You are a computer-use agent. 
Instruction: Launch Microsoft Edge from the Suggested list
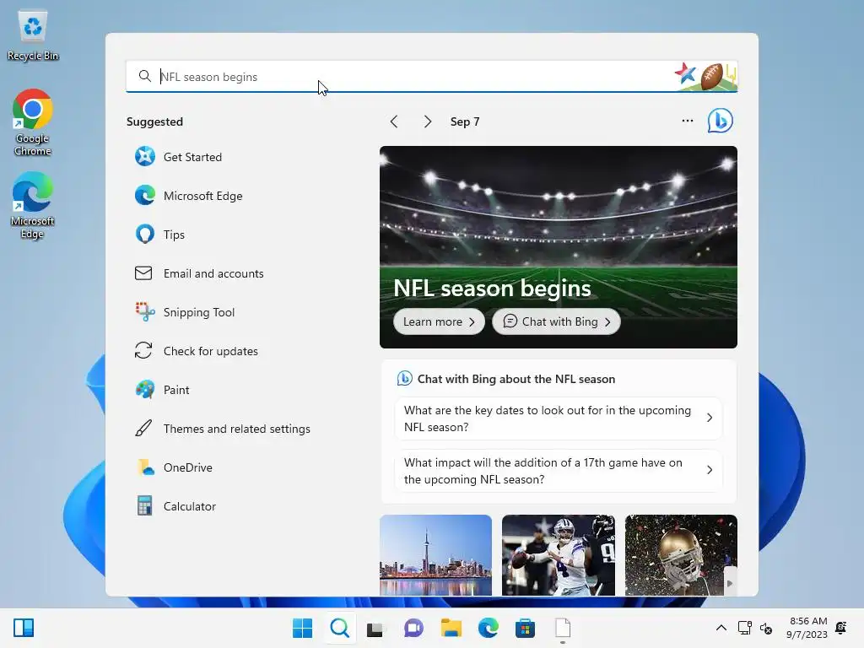tap(188, 196)
